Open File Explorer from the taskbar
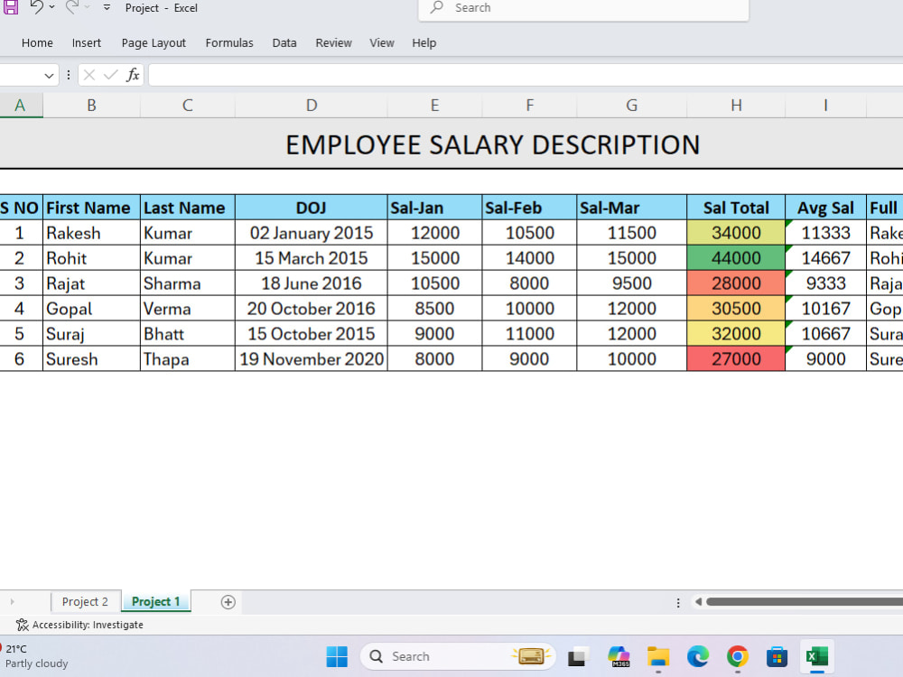The height and width of the screenshot is (677, 903). 658,656
